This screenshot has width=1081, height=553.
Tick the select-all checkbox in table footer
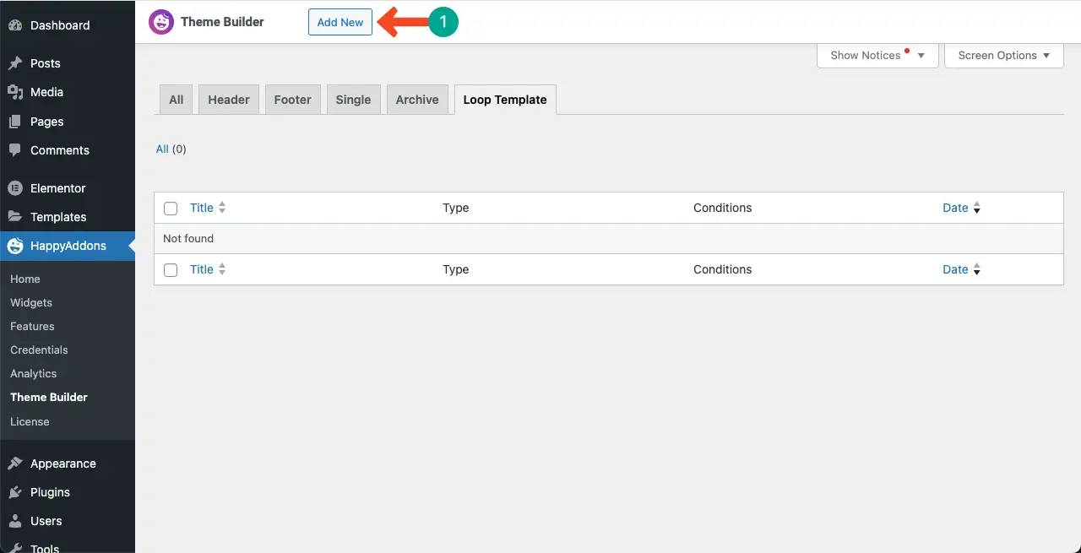point(171,270)
